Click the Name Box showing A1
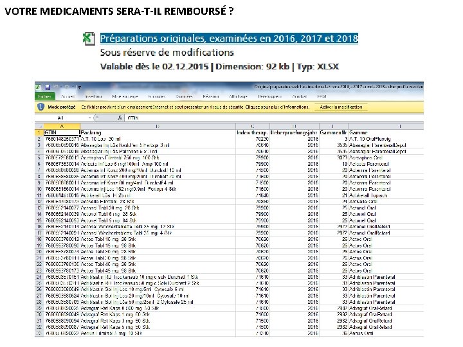Screen dimensions: 463x347 tap(60, 118)
